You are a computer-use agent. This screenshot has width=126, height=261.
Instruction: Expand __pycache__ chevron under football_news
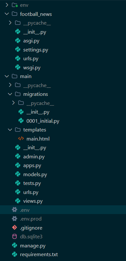click(x=10, y=23)
